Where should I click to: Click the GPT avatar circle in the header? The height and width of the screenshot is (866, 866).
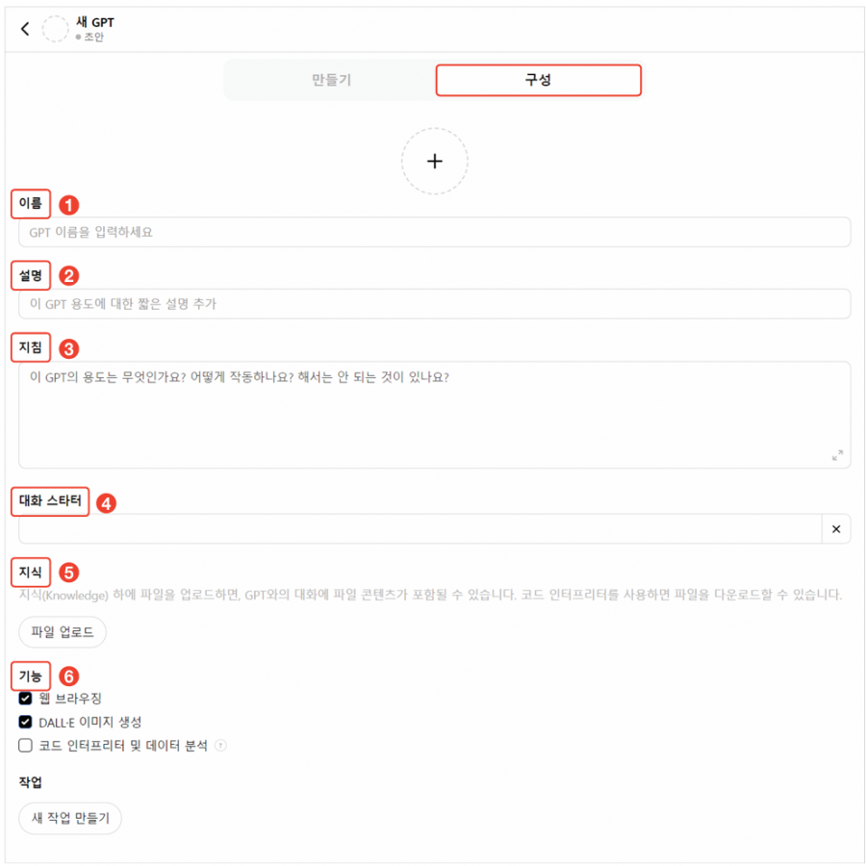[x=56, y=29]
